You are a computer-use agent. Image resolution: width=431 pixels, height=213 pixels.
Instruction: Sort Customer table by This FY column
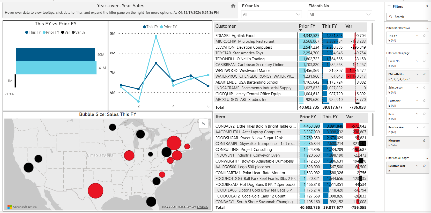tap(329, 26)
